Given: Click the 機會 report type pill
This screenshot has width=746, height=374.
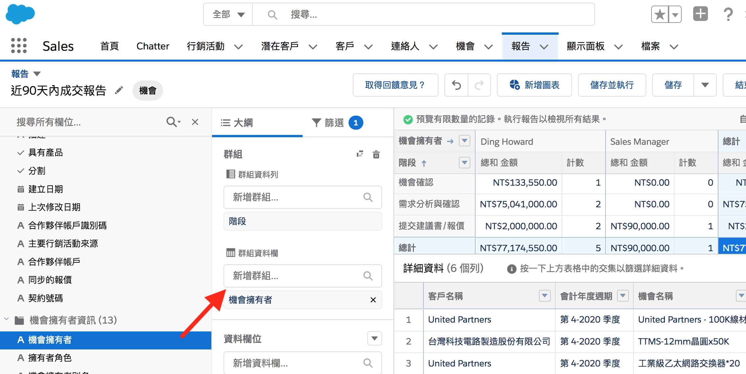Looking at the screenshot, I should (148, 90).
